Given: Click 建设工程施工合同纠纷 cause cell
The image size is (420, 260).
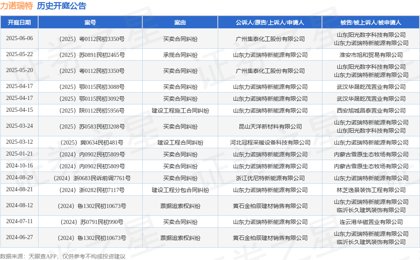Looking at the screenshot, I should pyautogui.click(x=180, y=111).
